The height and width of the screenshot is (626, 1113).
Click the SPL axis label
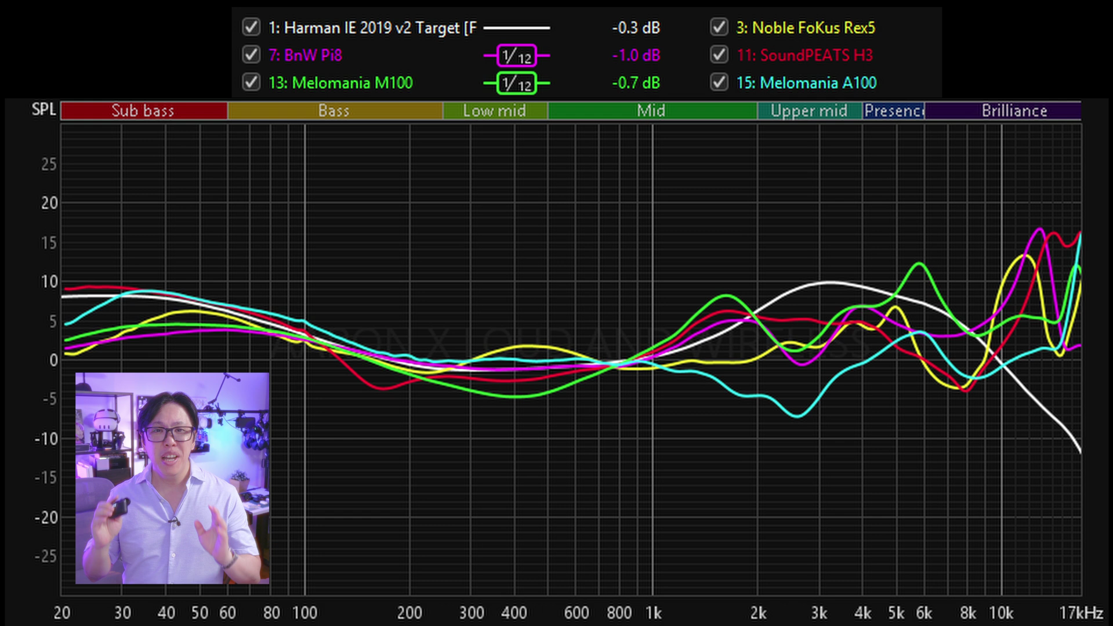point(43,110)
